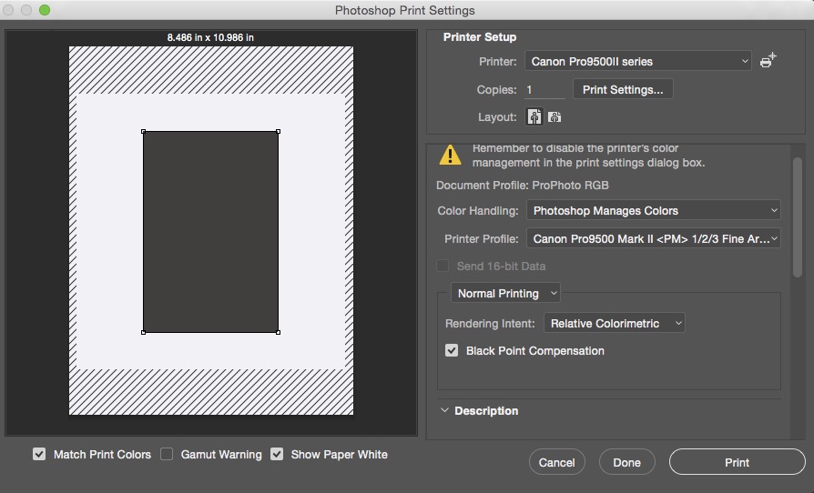Screen dimensions: 814x493
Task: Open the Normal Printing mode dropdown
Action: [x=505, y=294]
